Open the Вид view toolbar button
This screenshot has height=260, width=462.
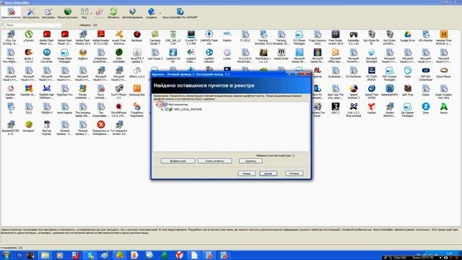pyautogui.click(x=84, y=13)
